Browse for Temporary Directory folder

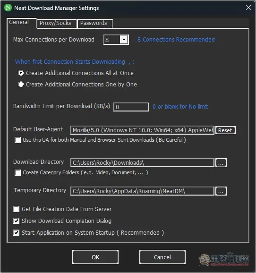pyautogui.click(x=221, y=191)
